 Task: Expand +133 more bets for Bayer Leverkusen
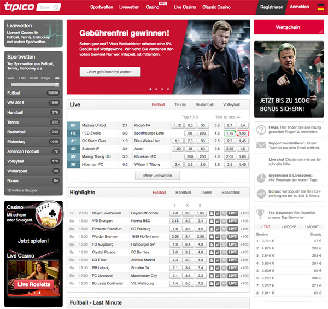[244, 213]
